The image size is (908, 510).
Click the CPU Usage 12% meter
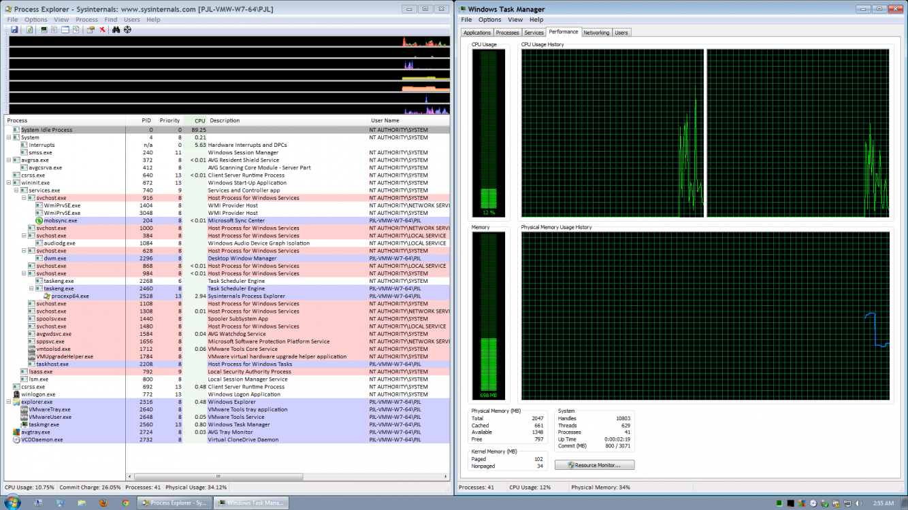[489, 133]
